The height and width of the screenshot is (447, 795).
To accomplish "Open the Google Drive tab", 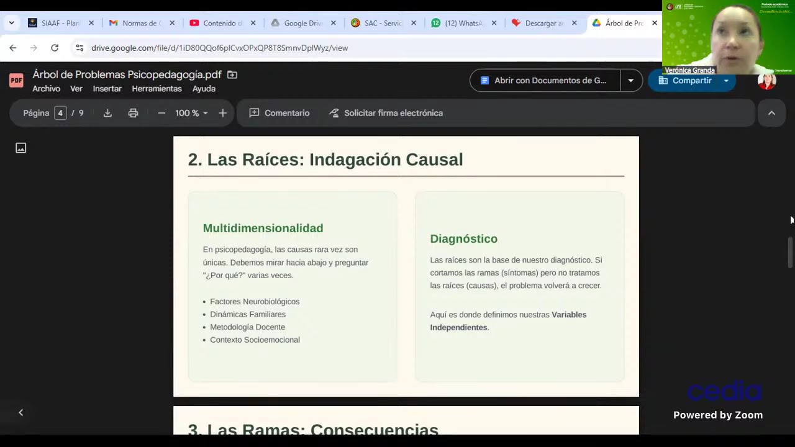I will tap(302, 23).
